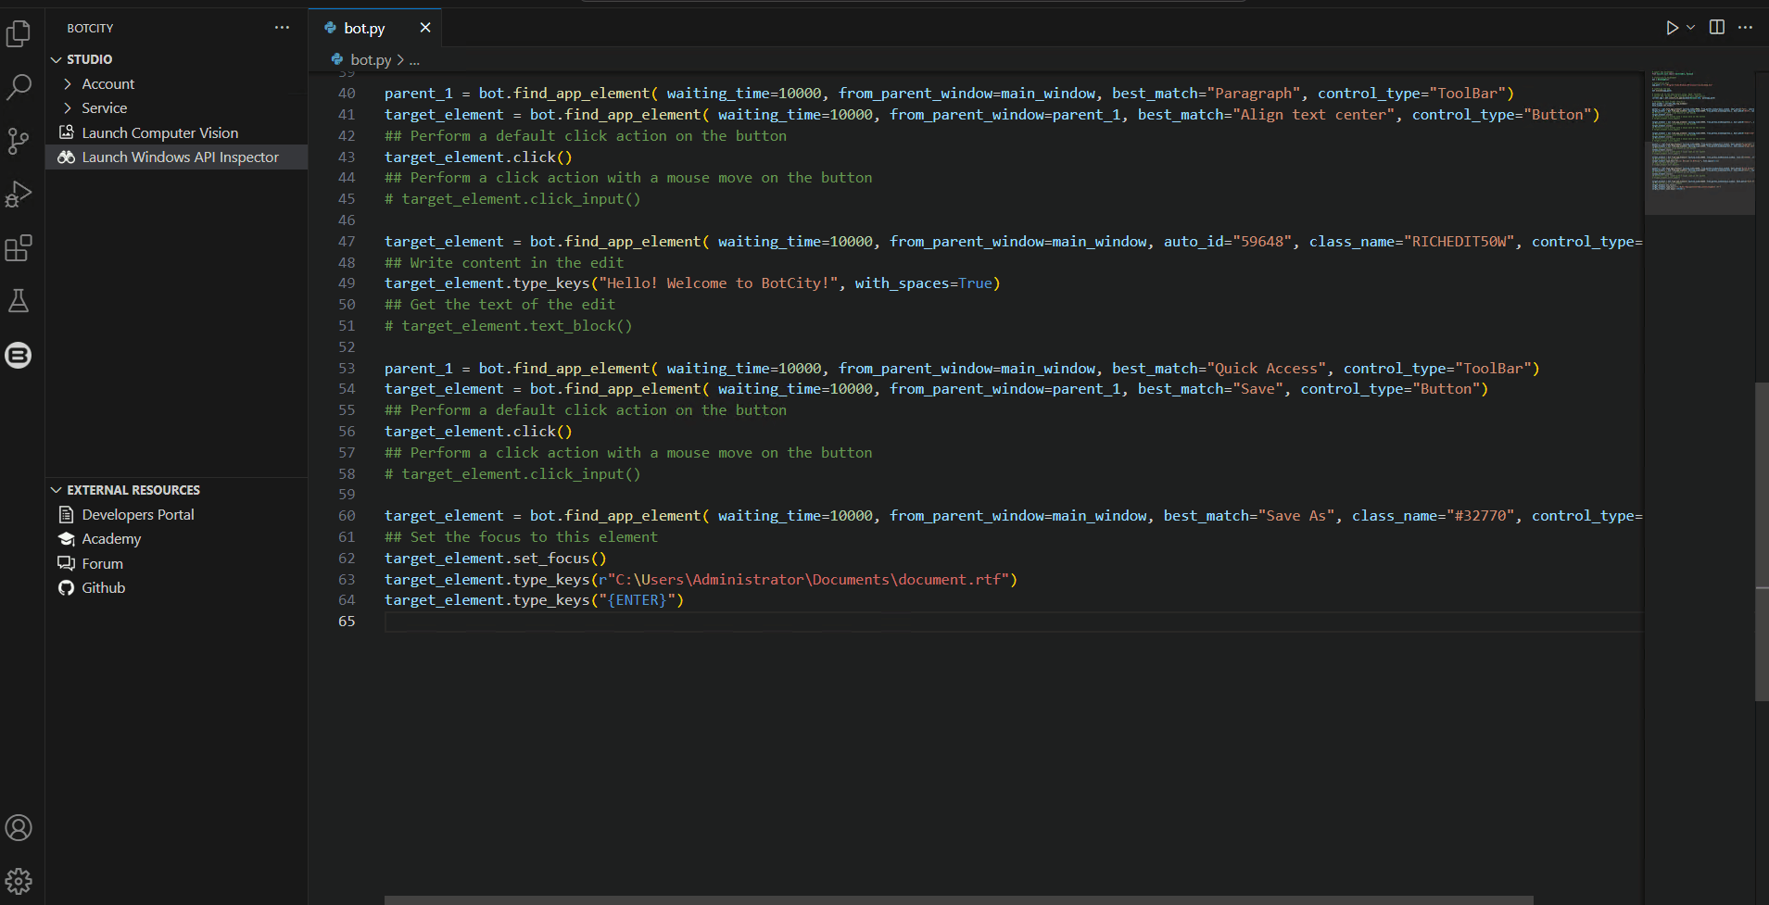Click target_element.set_focus() on line 62

tap(496, 559)
